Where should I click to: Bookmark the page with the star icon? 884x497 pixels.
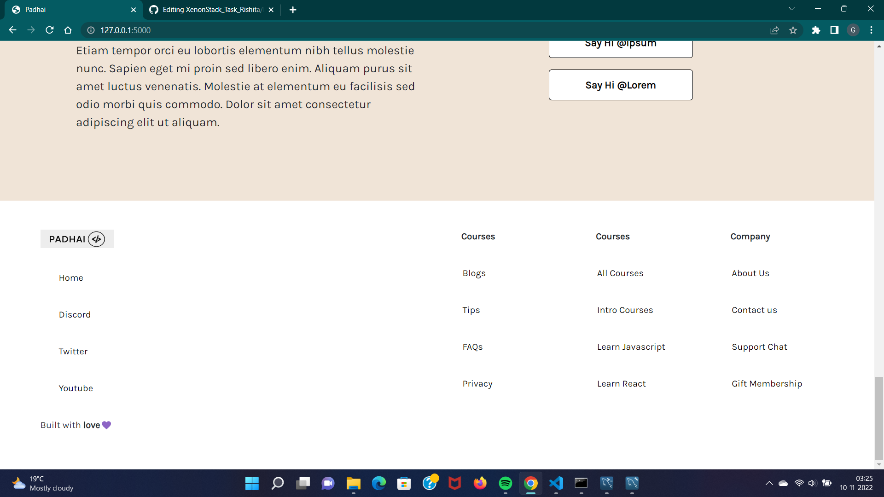coord(793,30)
